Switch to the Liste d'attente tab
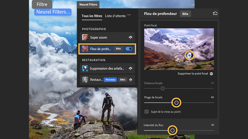 tap(115, 16)
